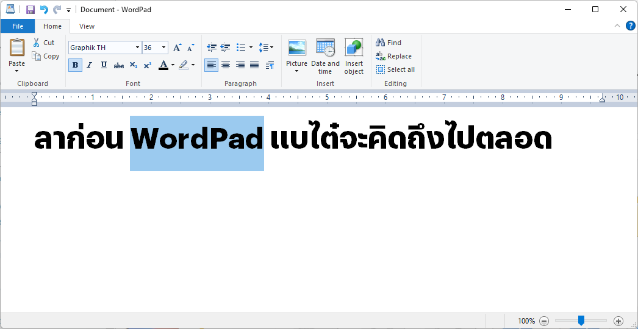The width and height of the screenshot is (638, 329).
Task: Toggle Underline formatting
Action: click(104, 65)
